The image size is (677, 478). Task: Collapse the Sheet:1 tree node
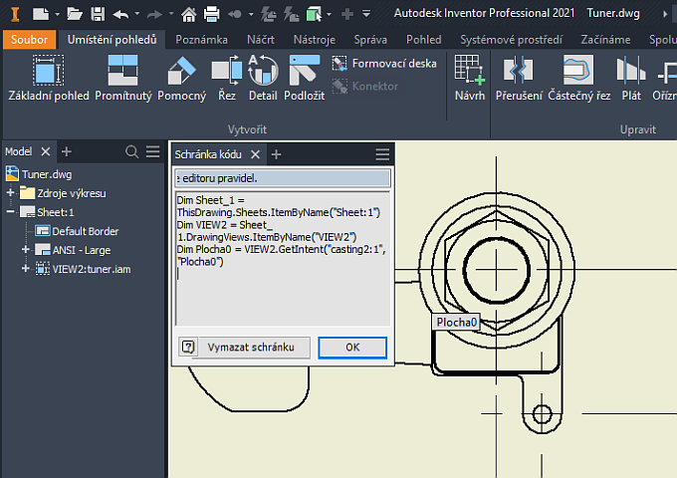(x=11, y=212)
